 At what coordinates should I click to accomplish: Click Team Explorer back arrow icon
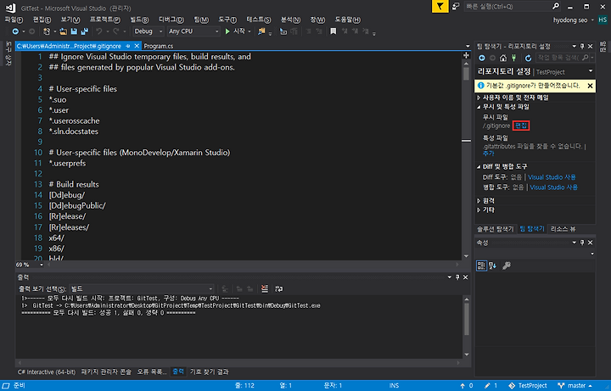[482, 58]
